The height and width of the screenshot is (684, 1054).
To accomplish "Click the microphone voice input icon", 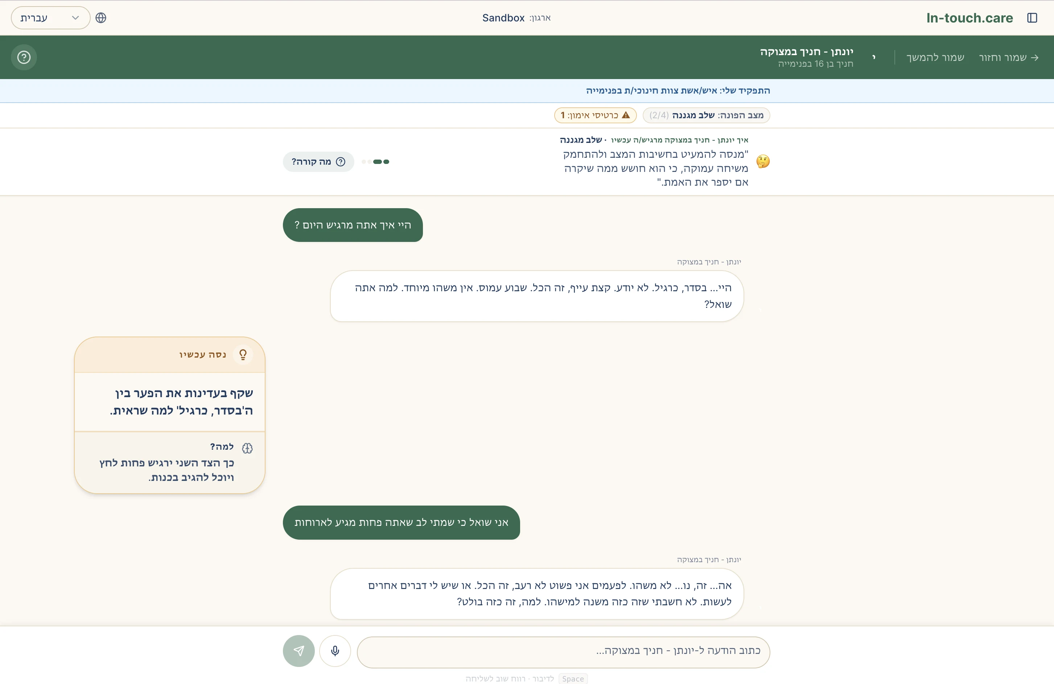I will point(335,651).
